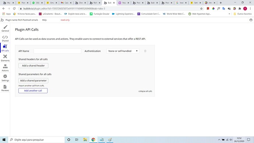Click the API Name input field
This screenshot has width=254, height=143.
pos(57,51)
